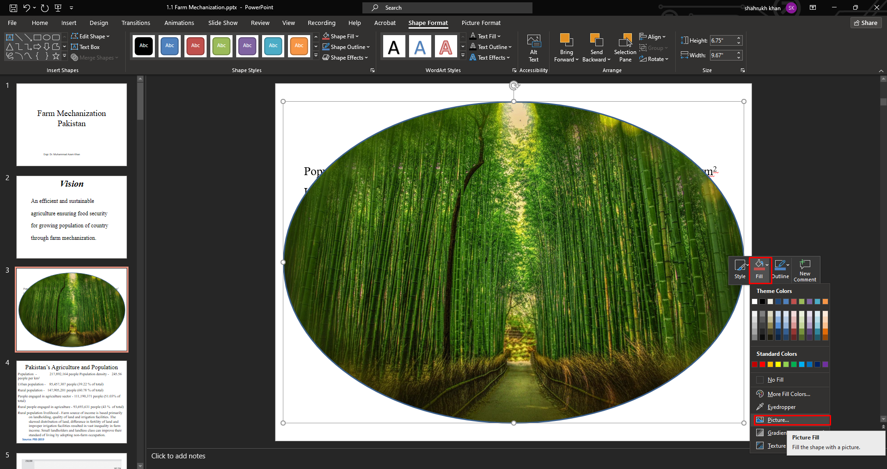Pick the oval shape in Insert Shapes
Screen dimensions: 887x469
(46, 37)
